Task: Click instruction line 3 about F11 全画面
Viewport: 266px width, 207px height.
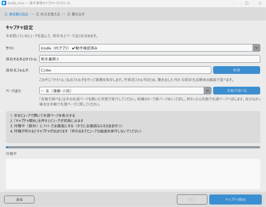Action: 66,126
